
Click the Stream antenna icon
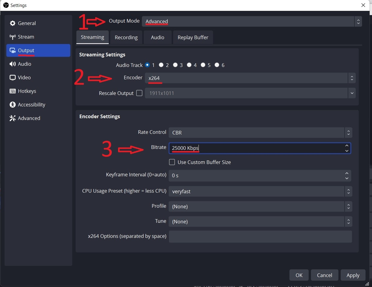(13, 37)
